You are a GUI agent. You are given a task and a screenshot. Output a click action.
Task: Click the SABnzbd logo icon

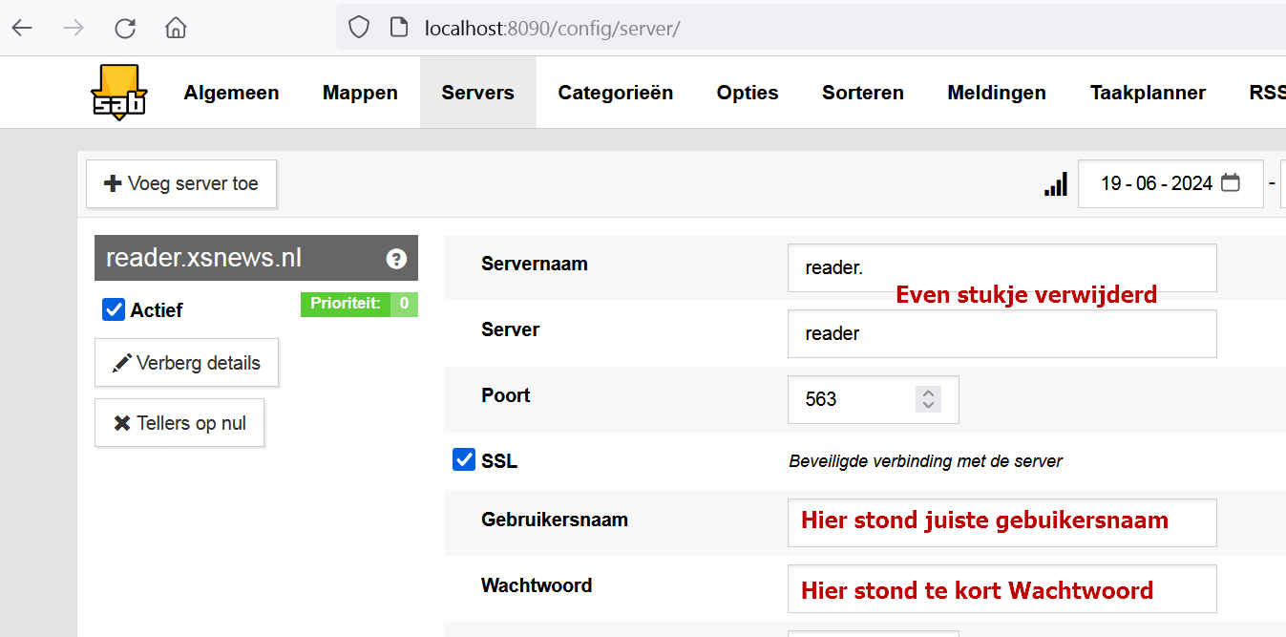pos(119,93)
